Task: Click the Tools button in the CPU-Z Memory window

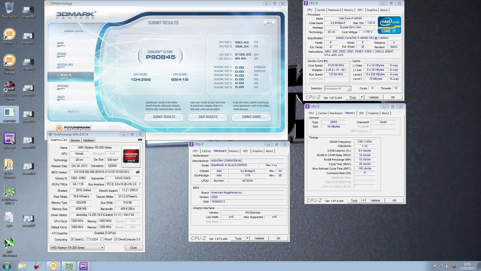Action: tap(354, 200)
